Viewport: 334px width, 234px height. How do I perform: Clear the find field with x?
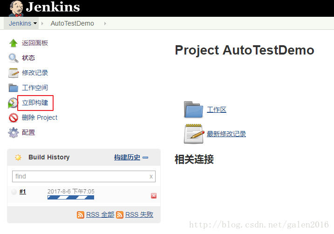(x=151, y=177)
